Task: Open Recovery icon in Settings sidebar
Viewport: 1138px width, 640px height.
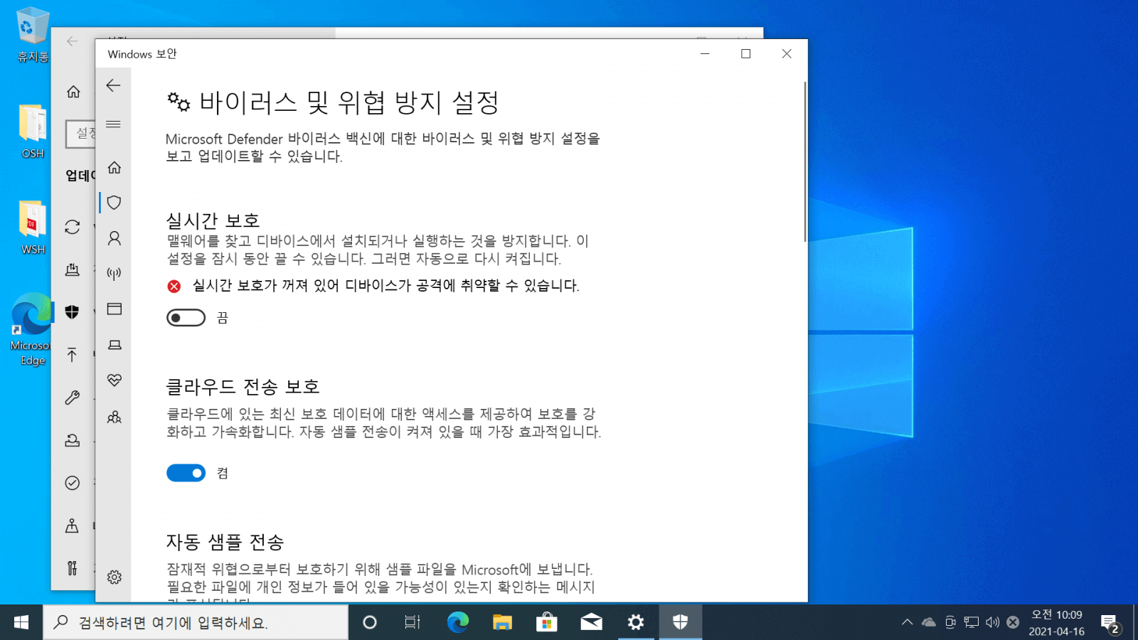Action: click(x=73, y=440)
